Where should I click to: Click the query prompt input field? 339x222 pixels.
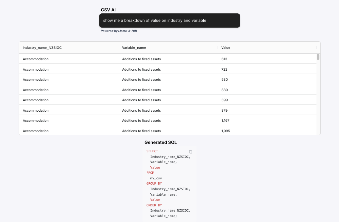pos(169,21)
